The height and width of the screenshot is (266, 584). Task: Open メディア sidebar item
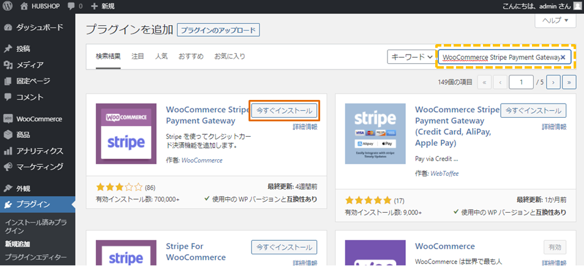[37, 66]
